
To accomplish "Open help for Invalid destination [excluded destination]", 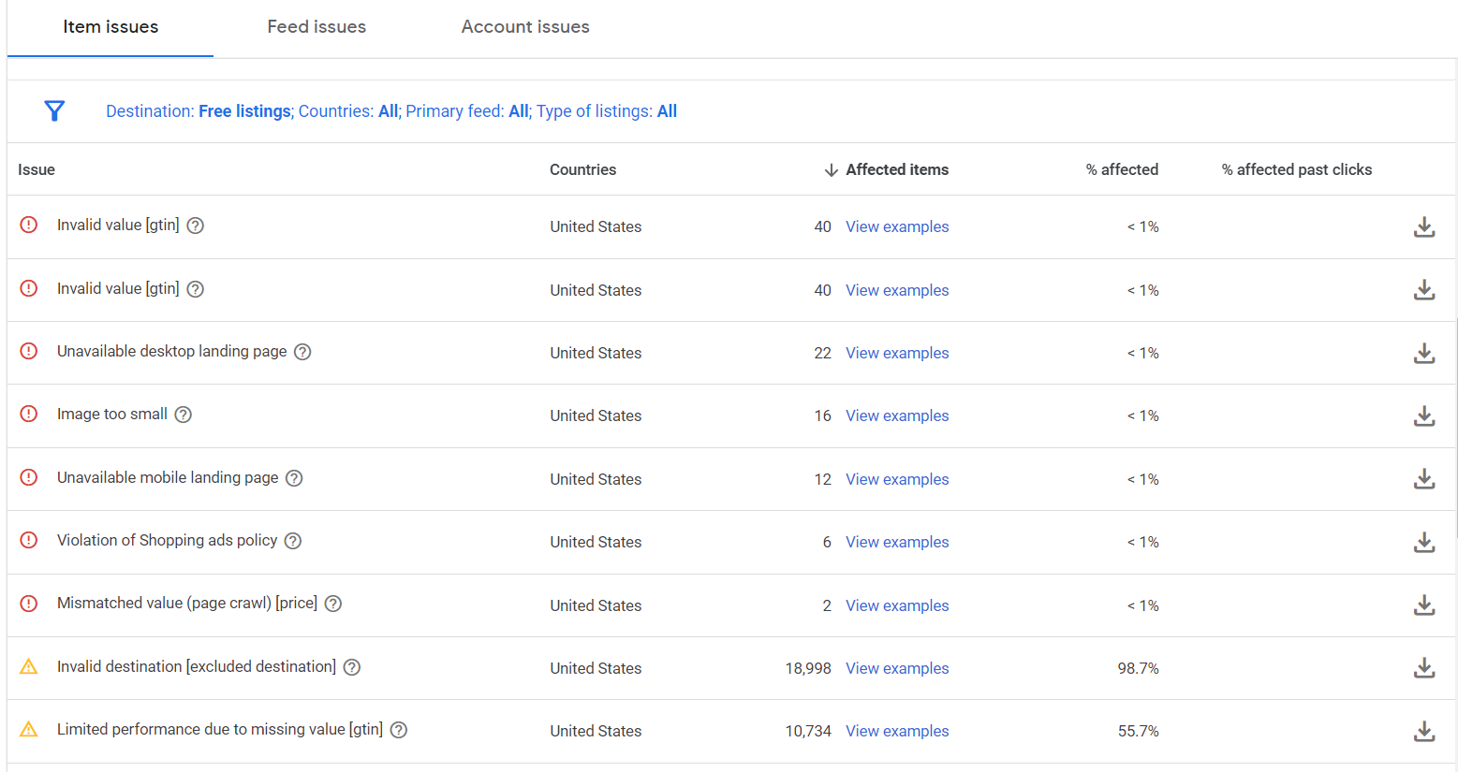I will (x=352, y=667).
